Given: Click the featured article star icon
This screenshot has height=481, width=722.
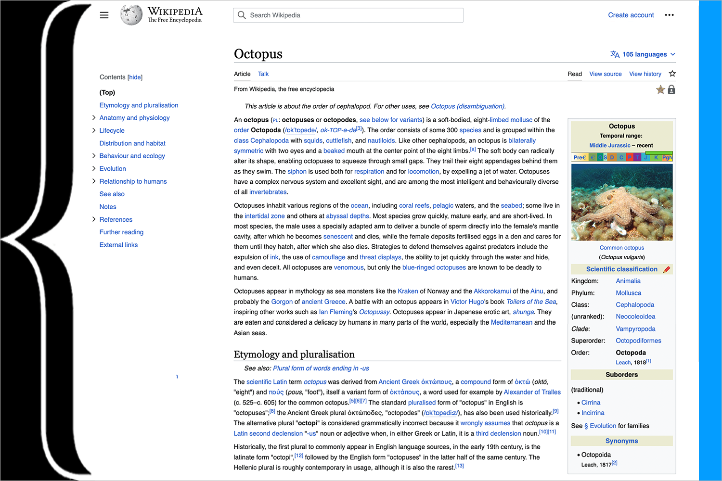Looking at the screenshot, I should (x=660, y=89).
